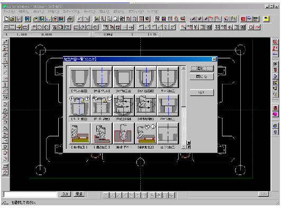Click the magenta icon in right vertical toolbar
Viewport: 281px width, 209px height.
pyautogui.click(x=275, y=114)
